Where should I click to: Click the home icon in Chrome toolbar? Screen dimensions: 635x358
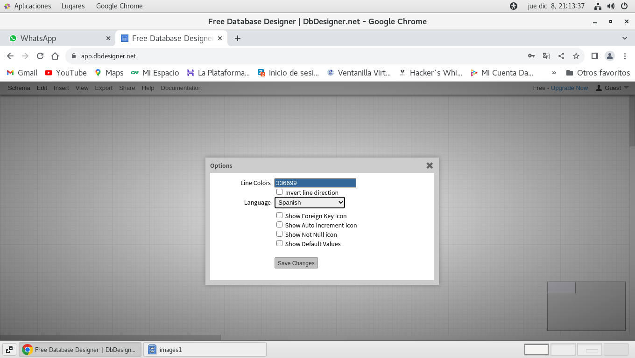pos(55,56)
